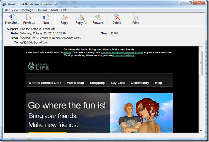209x142 pixels.
Task: Click the size value 26.8 K
Action: pos(114,33)
